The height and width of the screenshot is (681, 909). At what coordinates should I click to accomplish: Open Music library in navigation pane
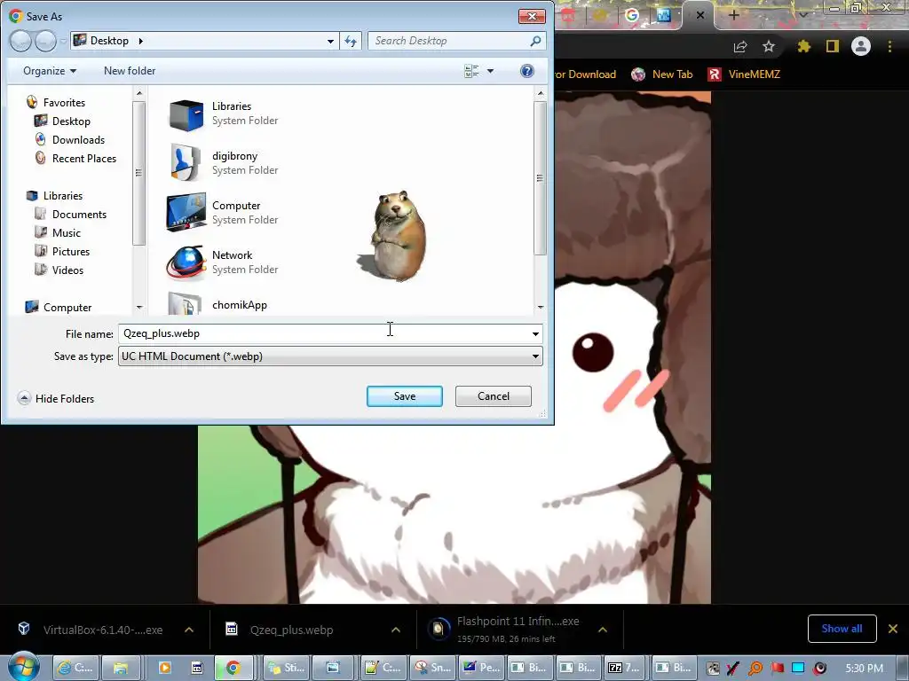pyautogui.click(x=66, y=233)
